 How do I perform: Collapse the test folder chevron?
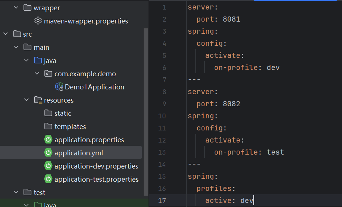coord(16,192)
